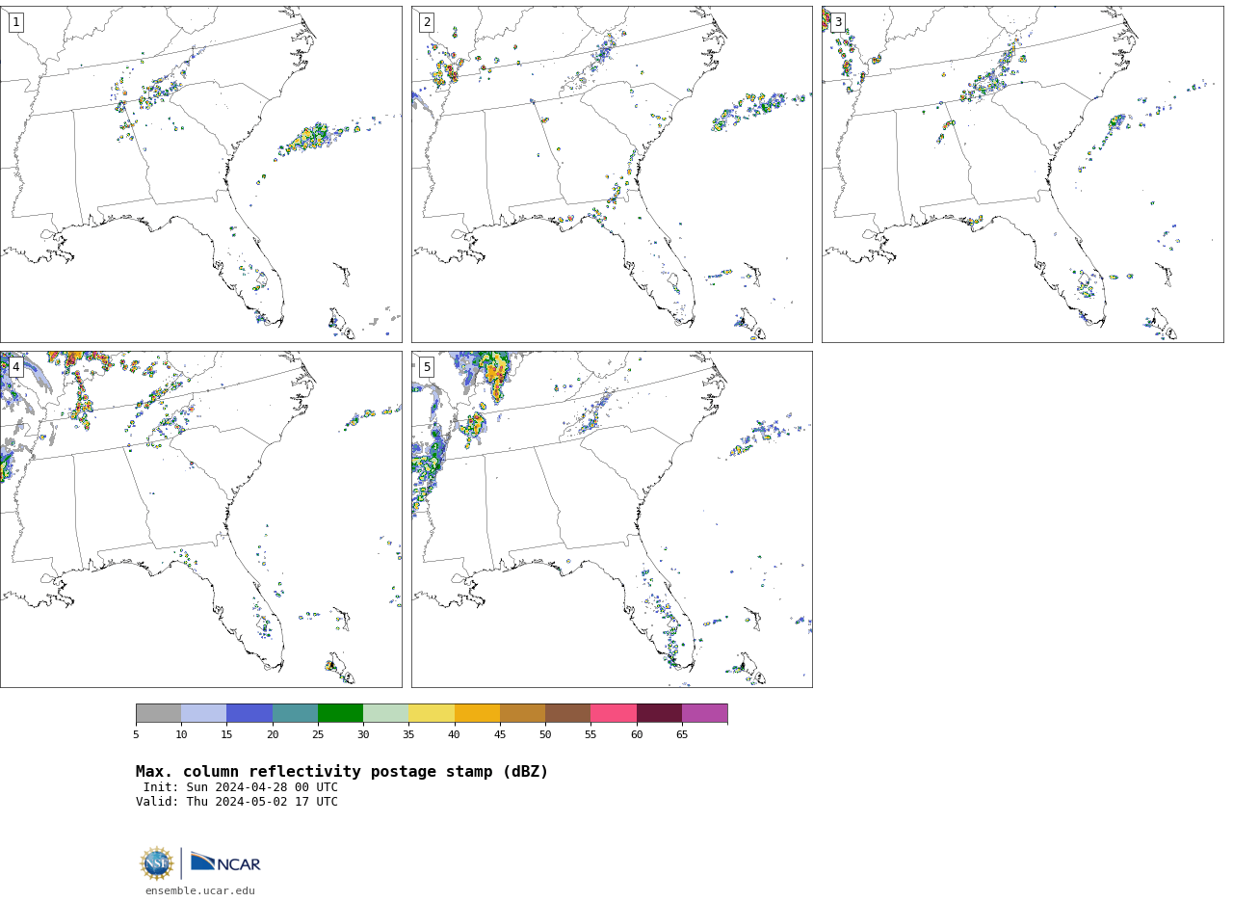Click the '5' colorbar tick label

tap(136, 735)
